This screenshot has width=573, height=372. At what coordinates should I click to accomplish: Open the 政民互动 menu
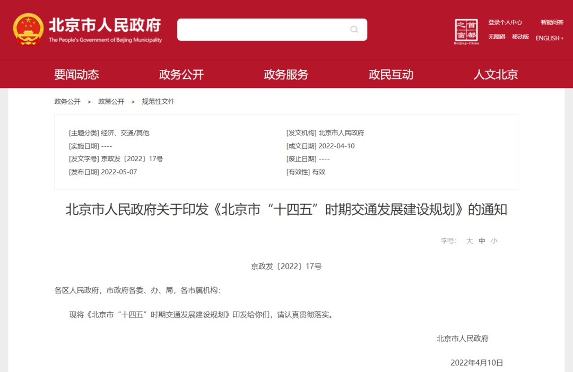click(x=391, y=75)
